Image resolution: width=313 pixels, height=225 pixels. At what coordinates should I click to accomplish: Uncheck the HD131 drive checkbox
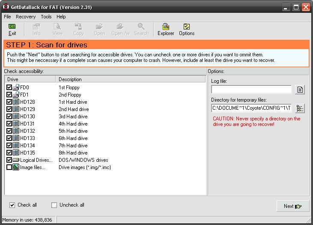pos(9,124)
